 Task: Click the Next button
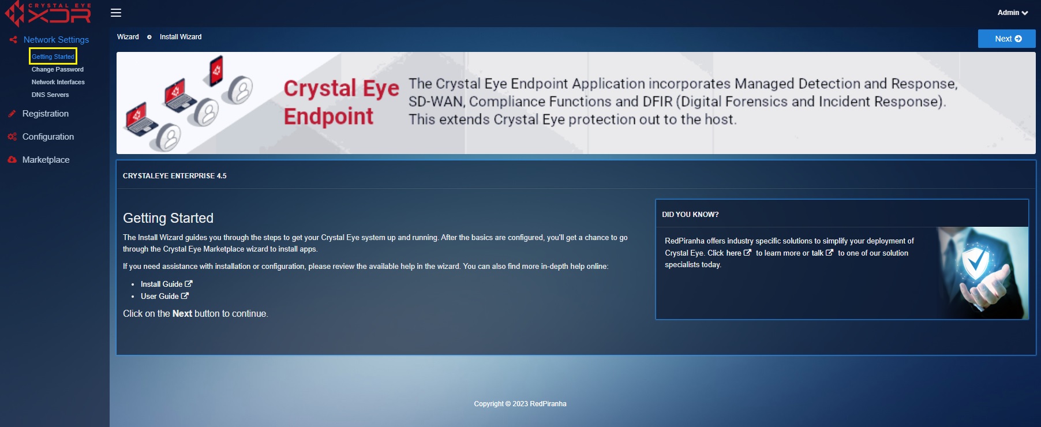click(1006, 39)
